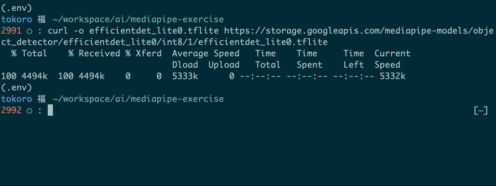Click the tokoro username on top prompt

[x=17, y=20]
